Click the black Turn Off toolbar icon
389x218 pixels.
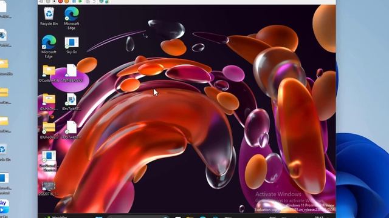pos(54,1)
